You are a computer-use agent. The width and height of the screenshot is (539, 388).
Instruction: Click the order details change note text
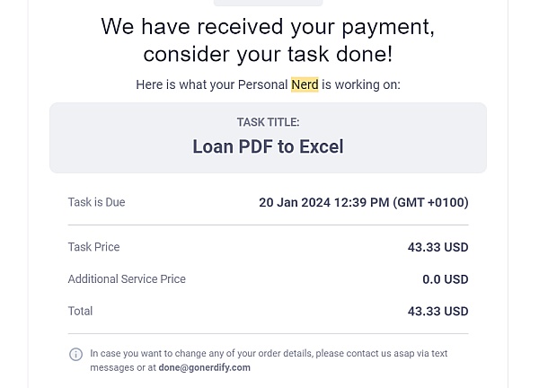(x=269, y=354)
